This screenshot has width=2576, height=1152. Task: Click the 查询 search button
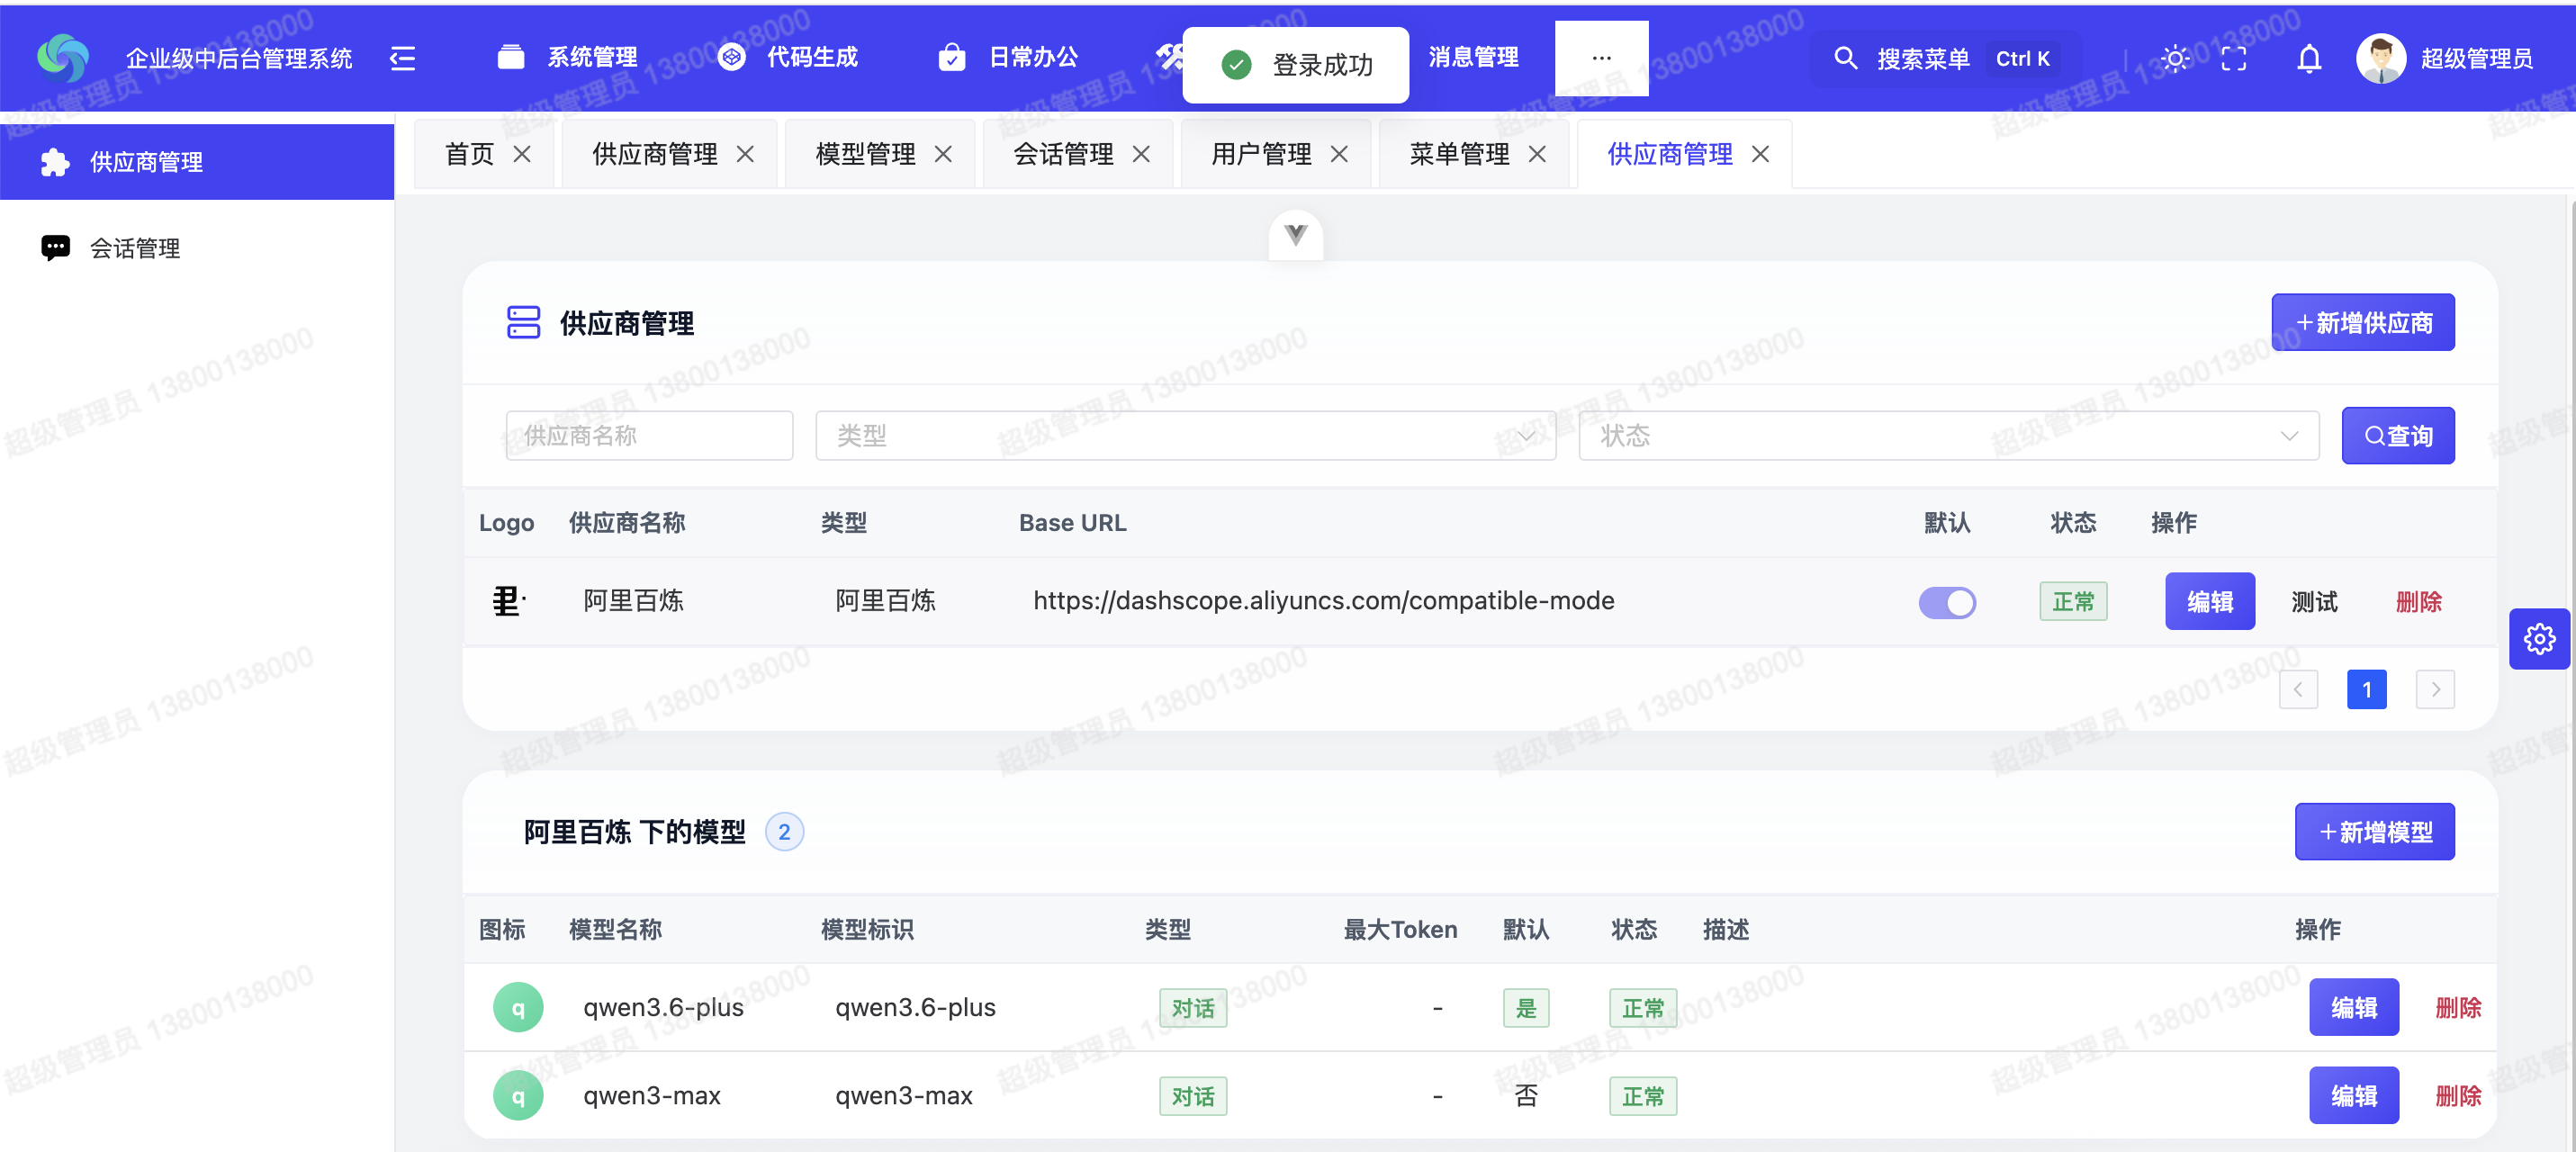tap(2398, 436)
